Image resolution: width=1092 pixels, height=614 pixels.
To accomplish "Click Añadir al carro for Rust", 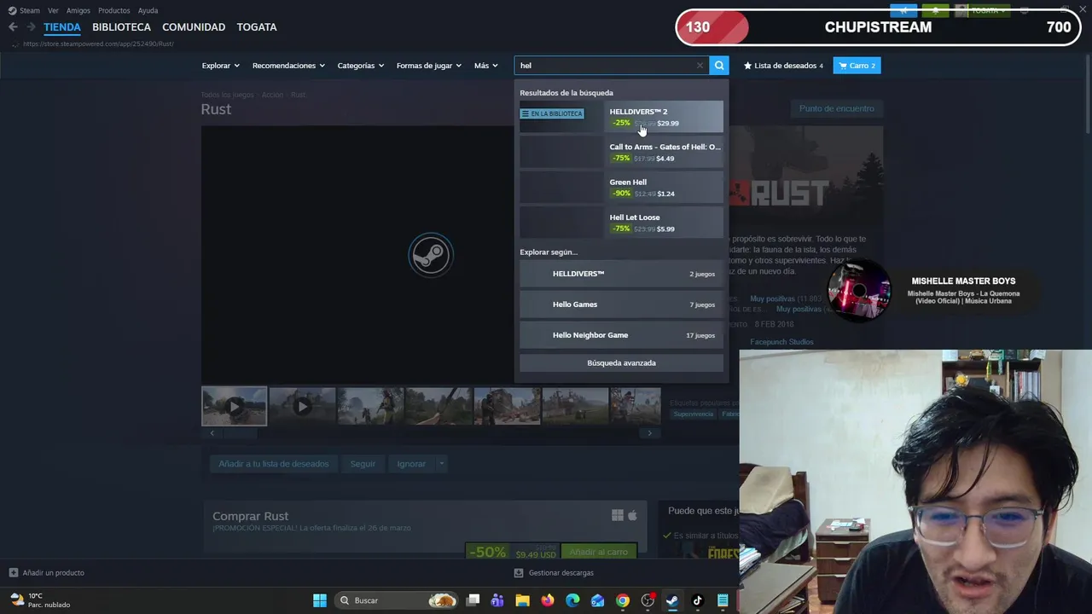I will [599, 552].
